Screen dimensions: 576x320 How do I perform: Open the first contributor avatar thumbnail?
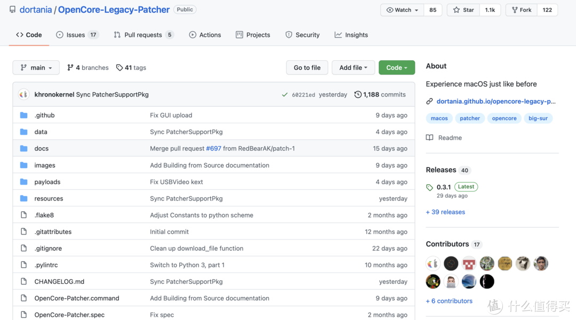[433, 263]
